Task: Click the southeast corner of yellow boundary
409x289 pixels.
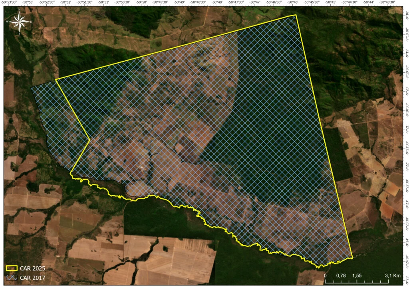Action: [353, 257]
